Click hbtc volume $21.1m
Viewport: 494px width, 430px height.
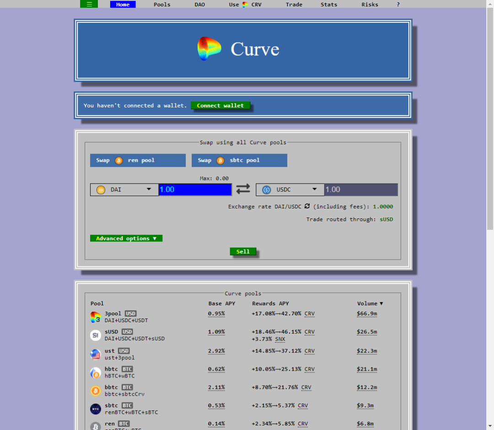pyautogui.click(x=367, y=369)
